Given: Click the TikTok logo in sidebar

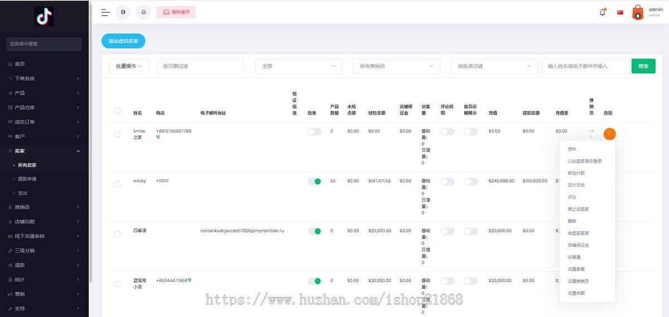Looking at the screenshot, I should point(44,17).
